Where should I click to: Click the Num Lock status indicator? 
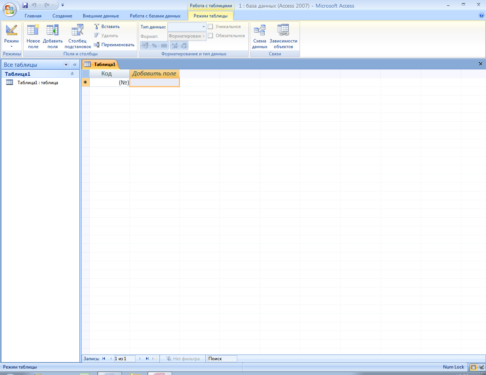pos(453,367)
